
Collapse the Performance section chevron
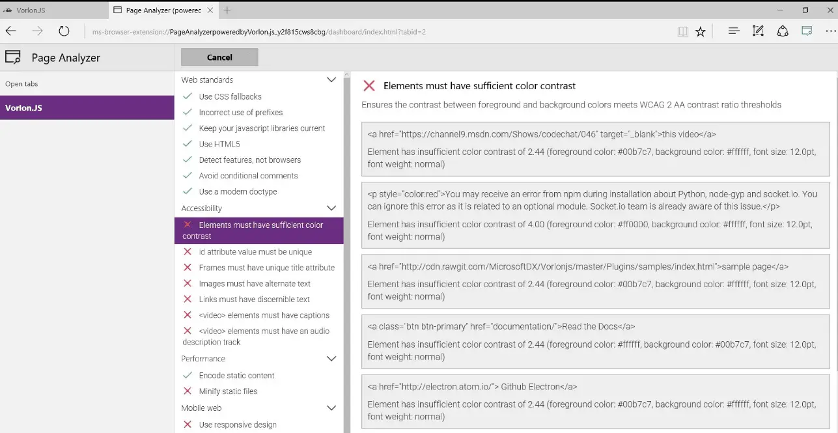click(x=331, y=359)
